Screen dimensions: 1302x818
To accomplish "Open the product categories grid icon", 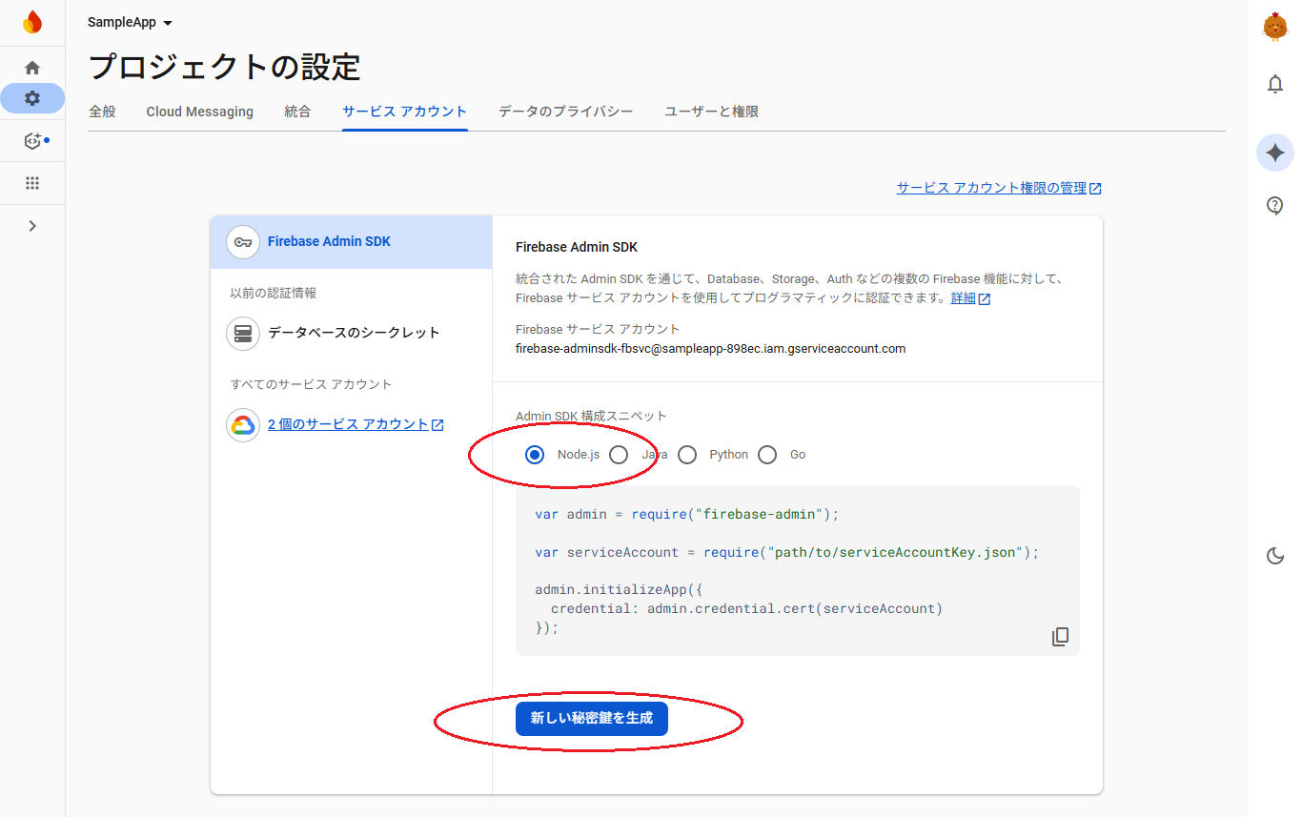I will tap(32, 183).
